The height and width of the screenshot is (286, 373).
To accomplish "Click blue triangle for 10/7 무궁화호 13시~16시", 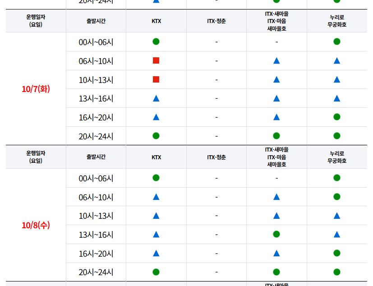I will pyautogui.click(x=337, y=98).
